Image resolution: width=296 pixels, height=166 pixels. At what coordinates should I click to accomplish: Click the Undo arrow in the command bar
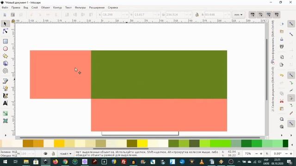[x=282, y=75]
